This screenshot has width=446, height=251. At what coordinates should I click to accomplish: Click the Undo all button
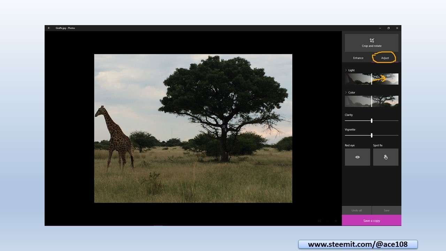click(356, 210)
